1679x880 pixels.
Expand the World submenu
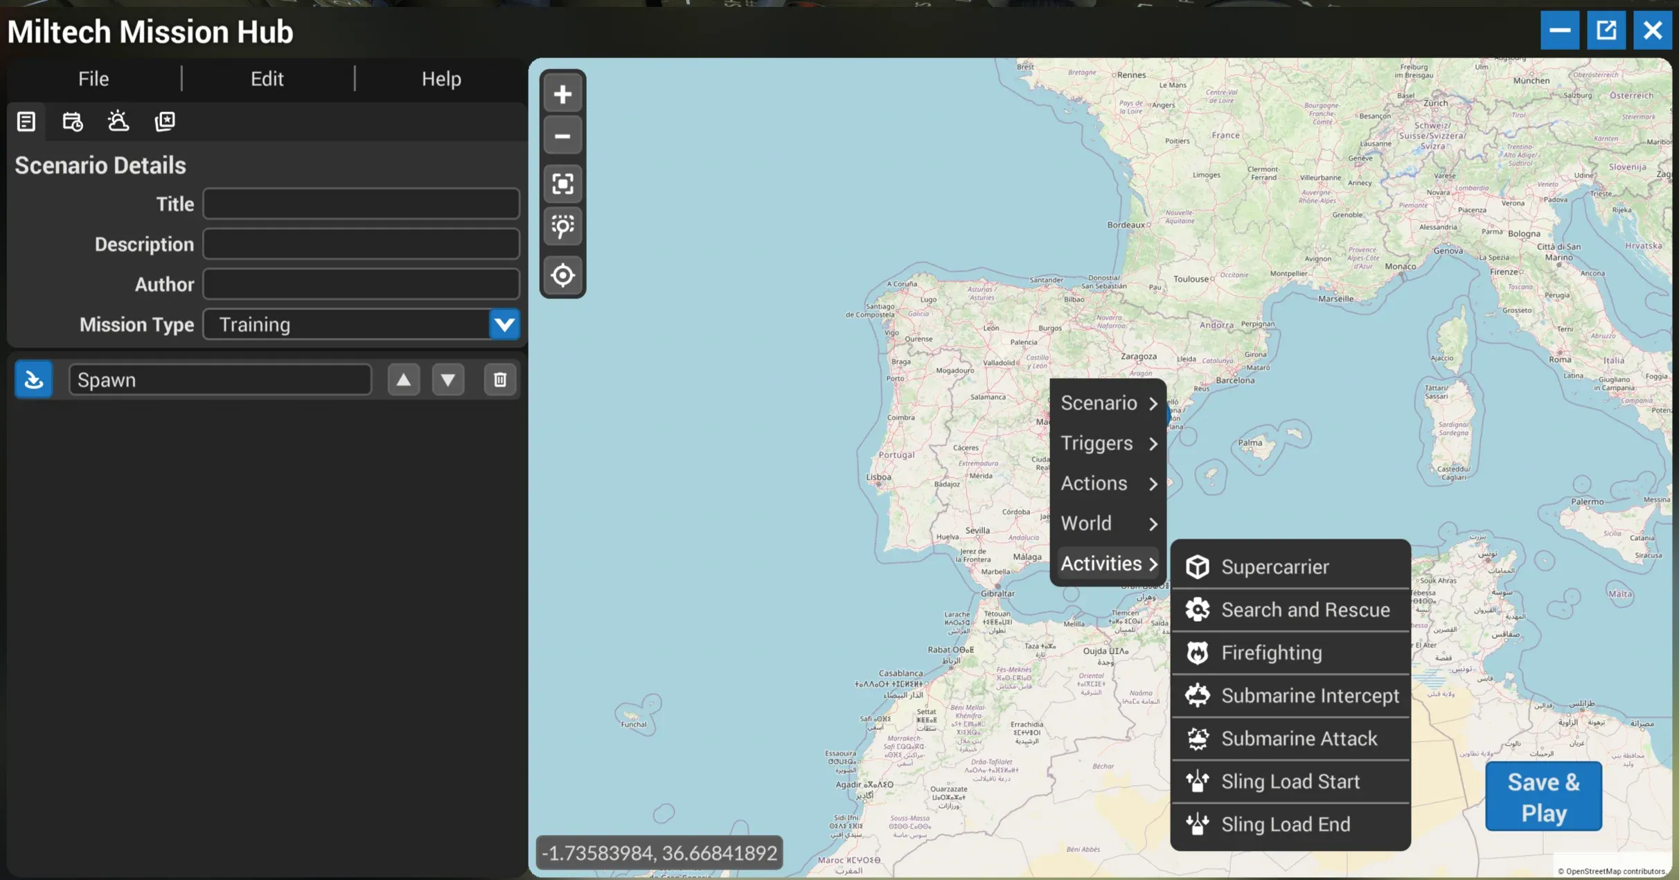1108,523
